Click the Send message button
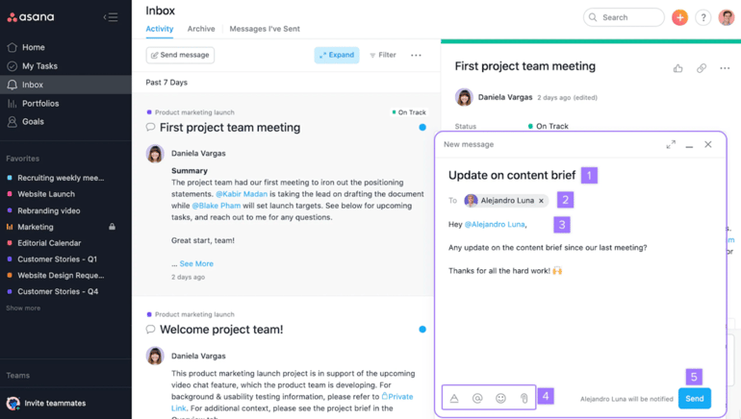The width and height of the screenshot is (741, 419). 180,55
